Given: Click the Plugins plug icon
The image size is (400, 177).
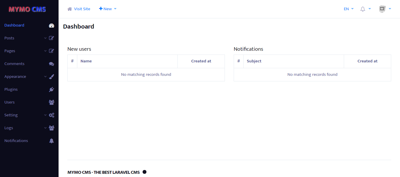Looking at the screenshot, I should tap(52, 90).
